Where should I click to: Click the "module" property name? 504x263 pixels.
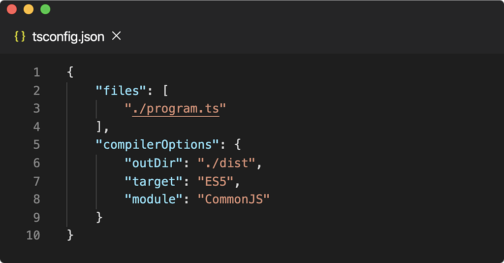click(154, 199)
